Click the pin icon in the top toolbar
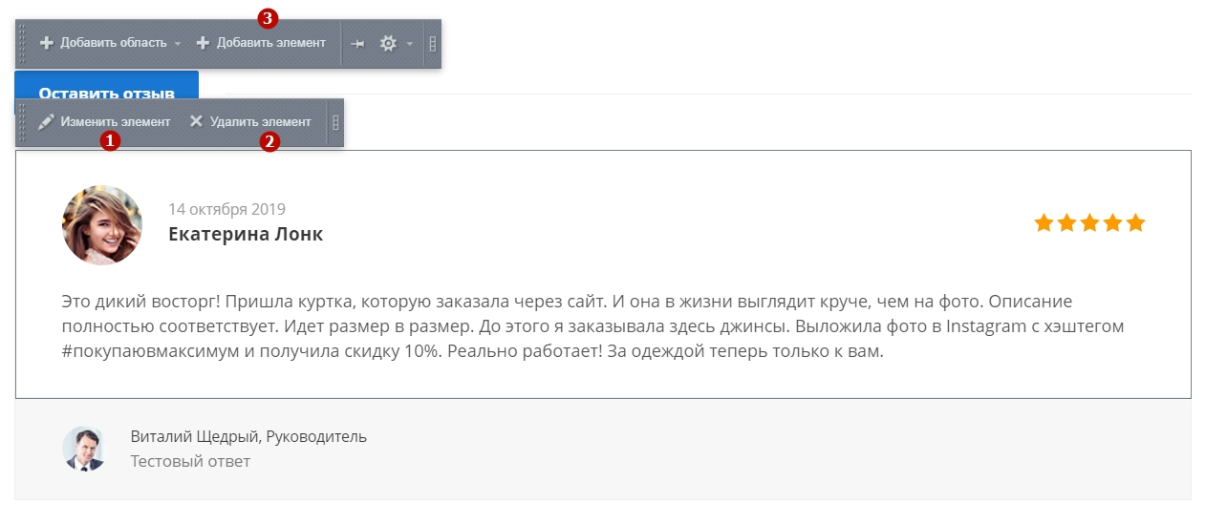Screen dimensions: 1227x524 pyautogui.click(x=357, y=44)
